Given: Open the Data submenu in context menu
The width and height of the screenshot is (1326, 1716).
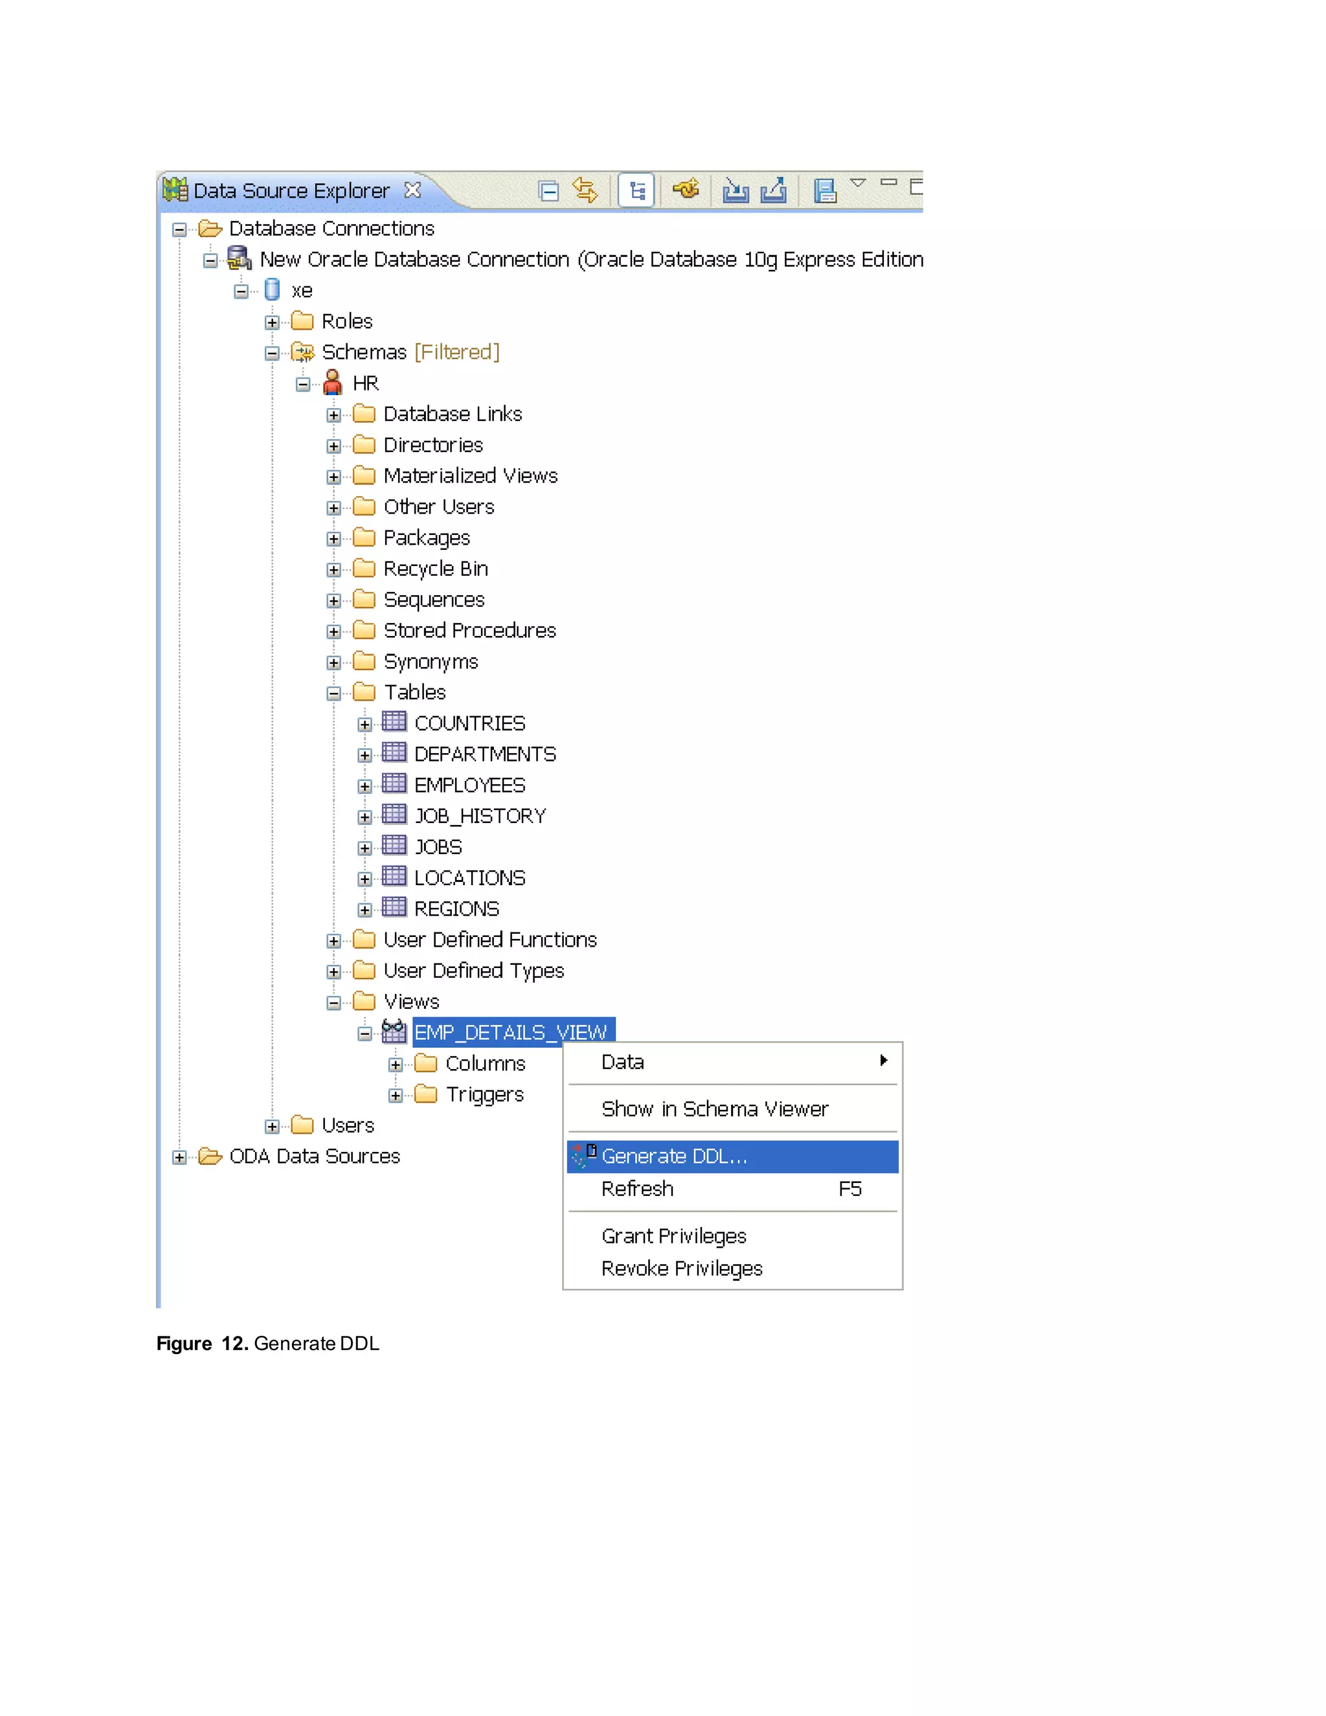Looking at the screenshot, I should point(732,1062).
